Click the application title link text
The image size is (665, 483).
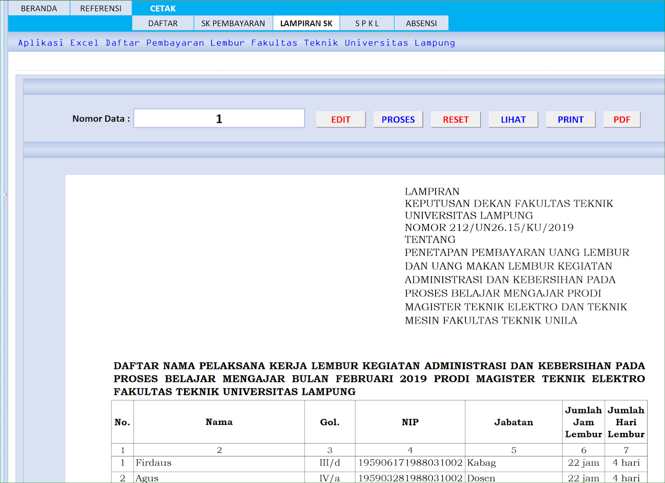[x=236, y=42]
